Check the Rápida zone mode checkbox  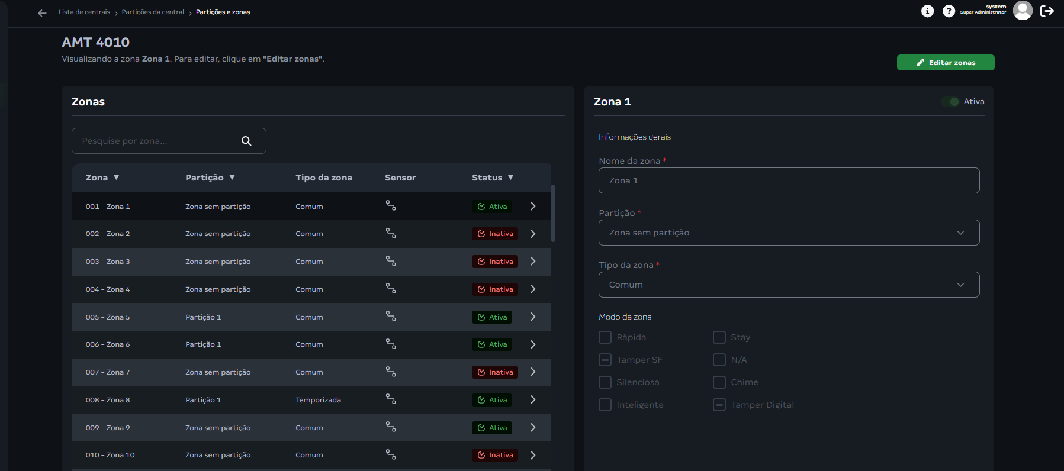(605, 337)
